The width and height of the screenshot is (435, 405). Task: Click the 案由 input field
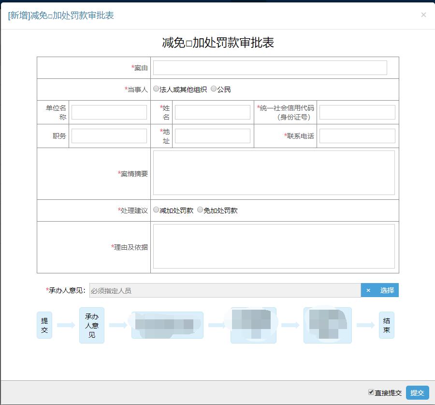[270, 68]
